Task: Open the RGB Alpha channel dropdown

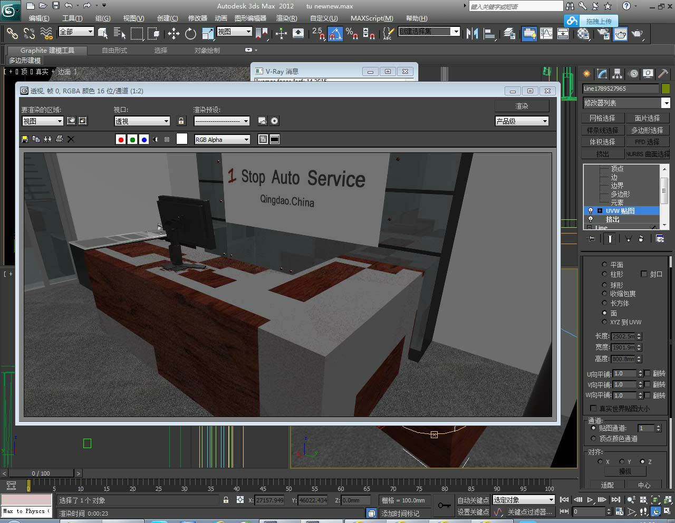Action: coord(222,140)
